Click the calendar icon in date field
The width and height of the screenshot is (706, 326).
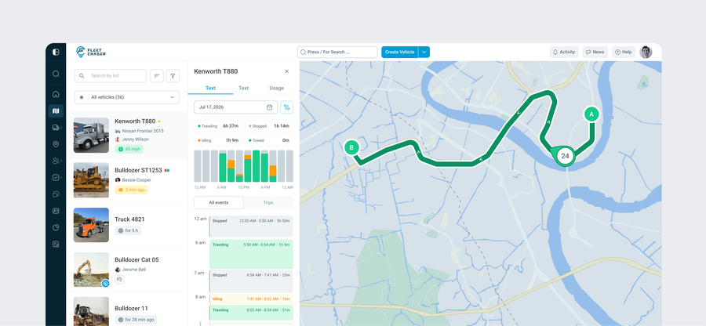[x=269, y=107]
